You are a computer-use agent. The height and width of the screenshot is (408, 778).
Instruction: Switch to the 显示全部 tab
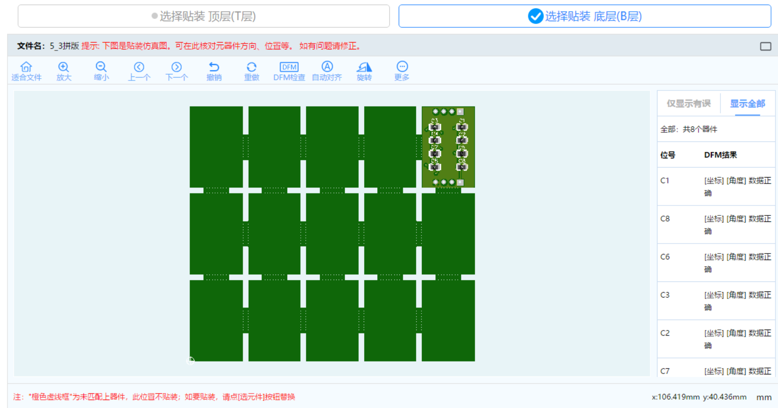(747, 103)
